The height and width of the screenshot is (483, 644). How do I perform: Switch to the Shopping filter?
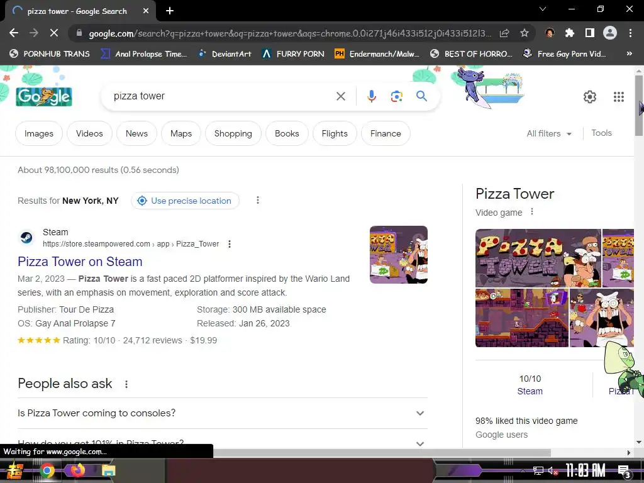pos(233,133)
